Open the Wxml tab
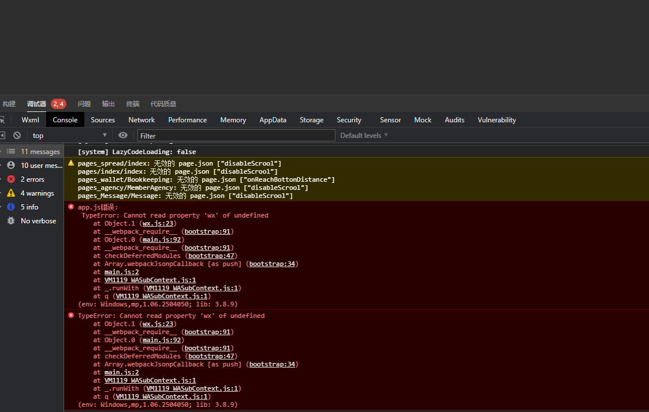The image size is (649, 412). (x=30, y=120)
